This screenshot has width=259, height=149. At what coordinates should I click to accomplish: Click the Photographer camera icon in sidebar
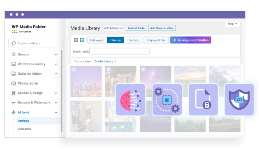click(x=14, y=83)
